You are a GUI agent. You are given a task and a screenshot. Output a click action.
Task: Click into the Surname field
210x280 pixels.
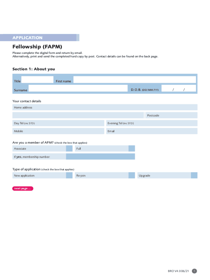[78, 88]
